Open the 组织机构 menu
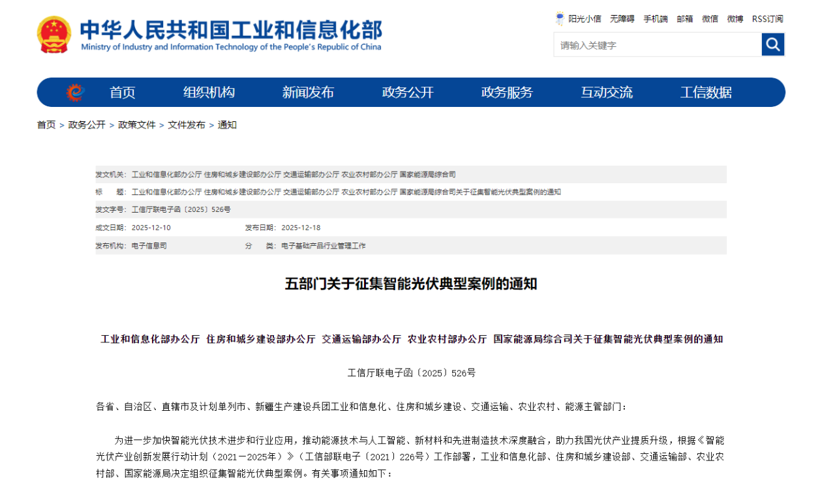Image resolution: width=835 pixels, height=493 pixels. 209,93
